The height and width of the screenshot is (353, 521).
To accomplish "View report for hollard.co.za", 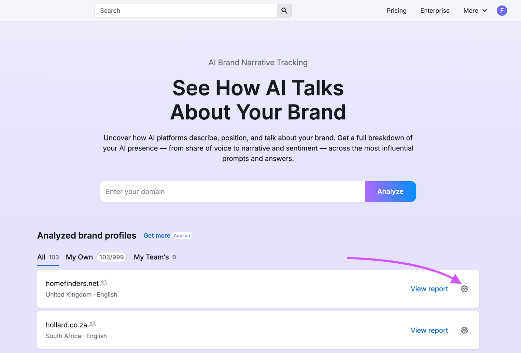I will (x=429, y=330).
